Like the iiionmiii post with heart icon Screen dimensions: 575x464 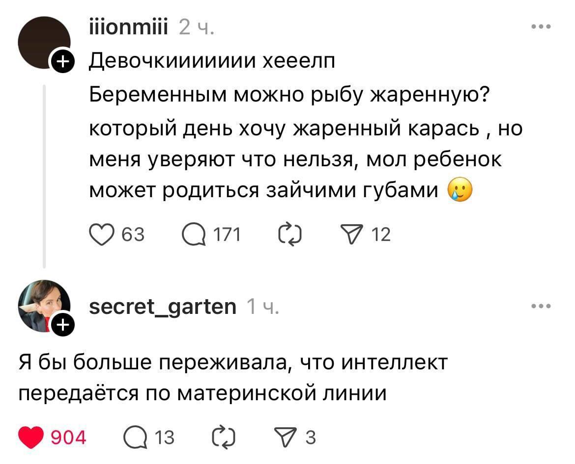pyautogui.click(x=100, y=236)
